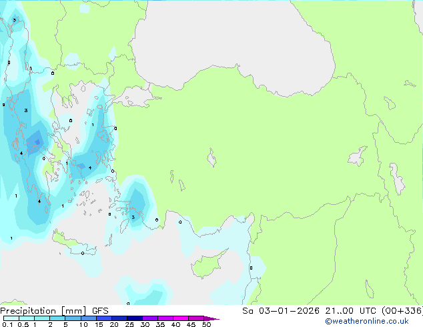Screen dimensions: 423x327
Task: Click the 20–25 mm legend swatch
Action: click(x=119, y=318)
